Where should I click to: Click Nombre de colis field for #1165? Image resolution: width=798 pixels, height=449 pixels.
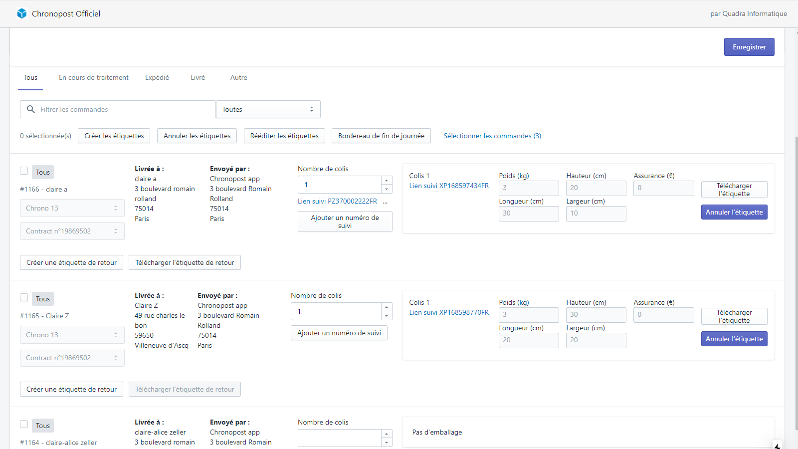point(336,311)
